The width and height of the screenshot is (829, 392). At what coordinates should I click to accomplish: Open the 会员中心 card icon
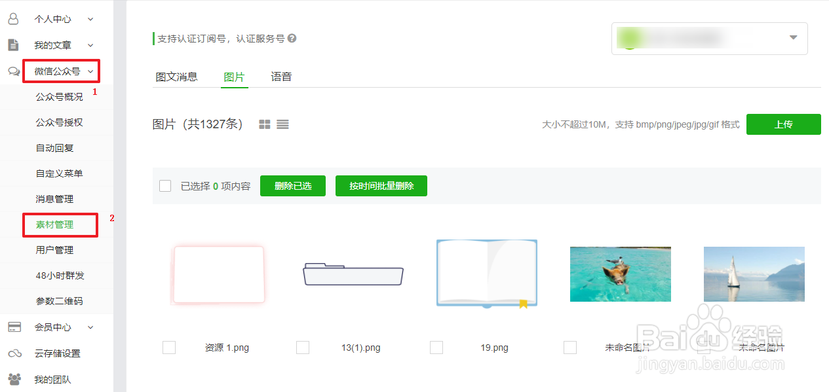tap(13, 327)
